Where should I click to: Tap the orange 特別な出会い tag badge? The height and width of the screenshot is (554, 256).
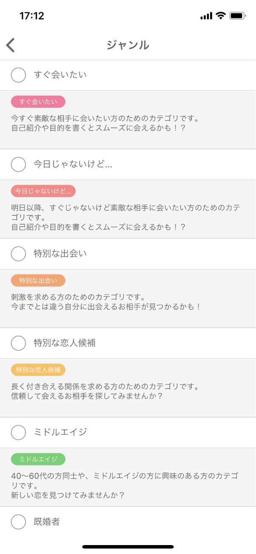[x=38, y=280]
